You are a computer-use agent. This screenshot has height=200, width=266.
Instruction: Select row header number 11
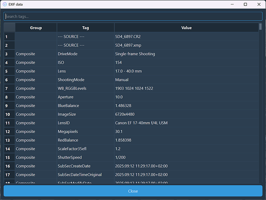(x=9, y=123)
